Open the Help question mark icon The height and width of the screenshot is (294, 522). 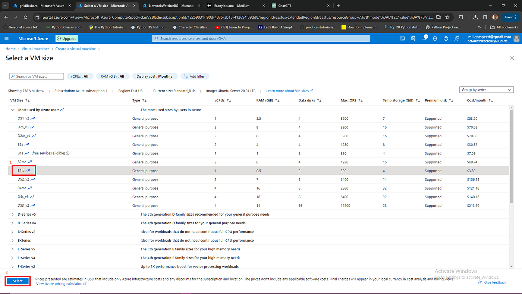coord(446,38)
